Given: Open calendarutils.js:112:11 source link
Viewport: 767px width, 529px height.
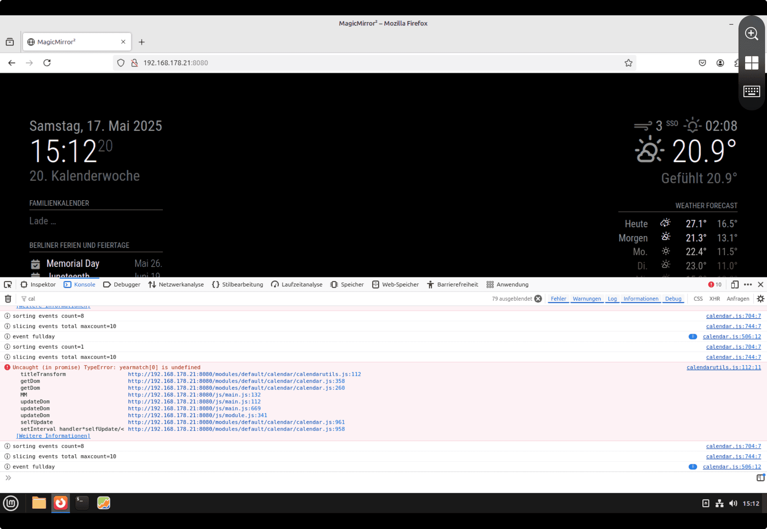Looking at the screenshot, I should pos(723,367).
